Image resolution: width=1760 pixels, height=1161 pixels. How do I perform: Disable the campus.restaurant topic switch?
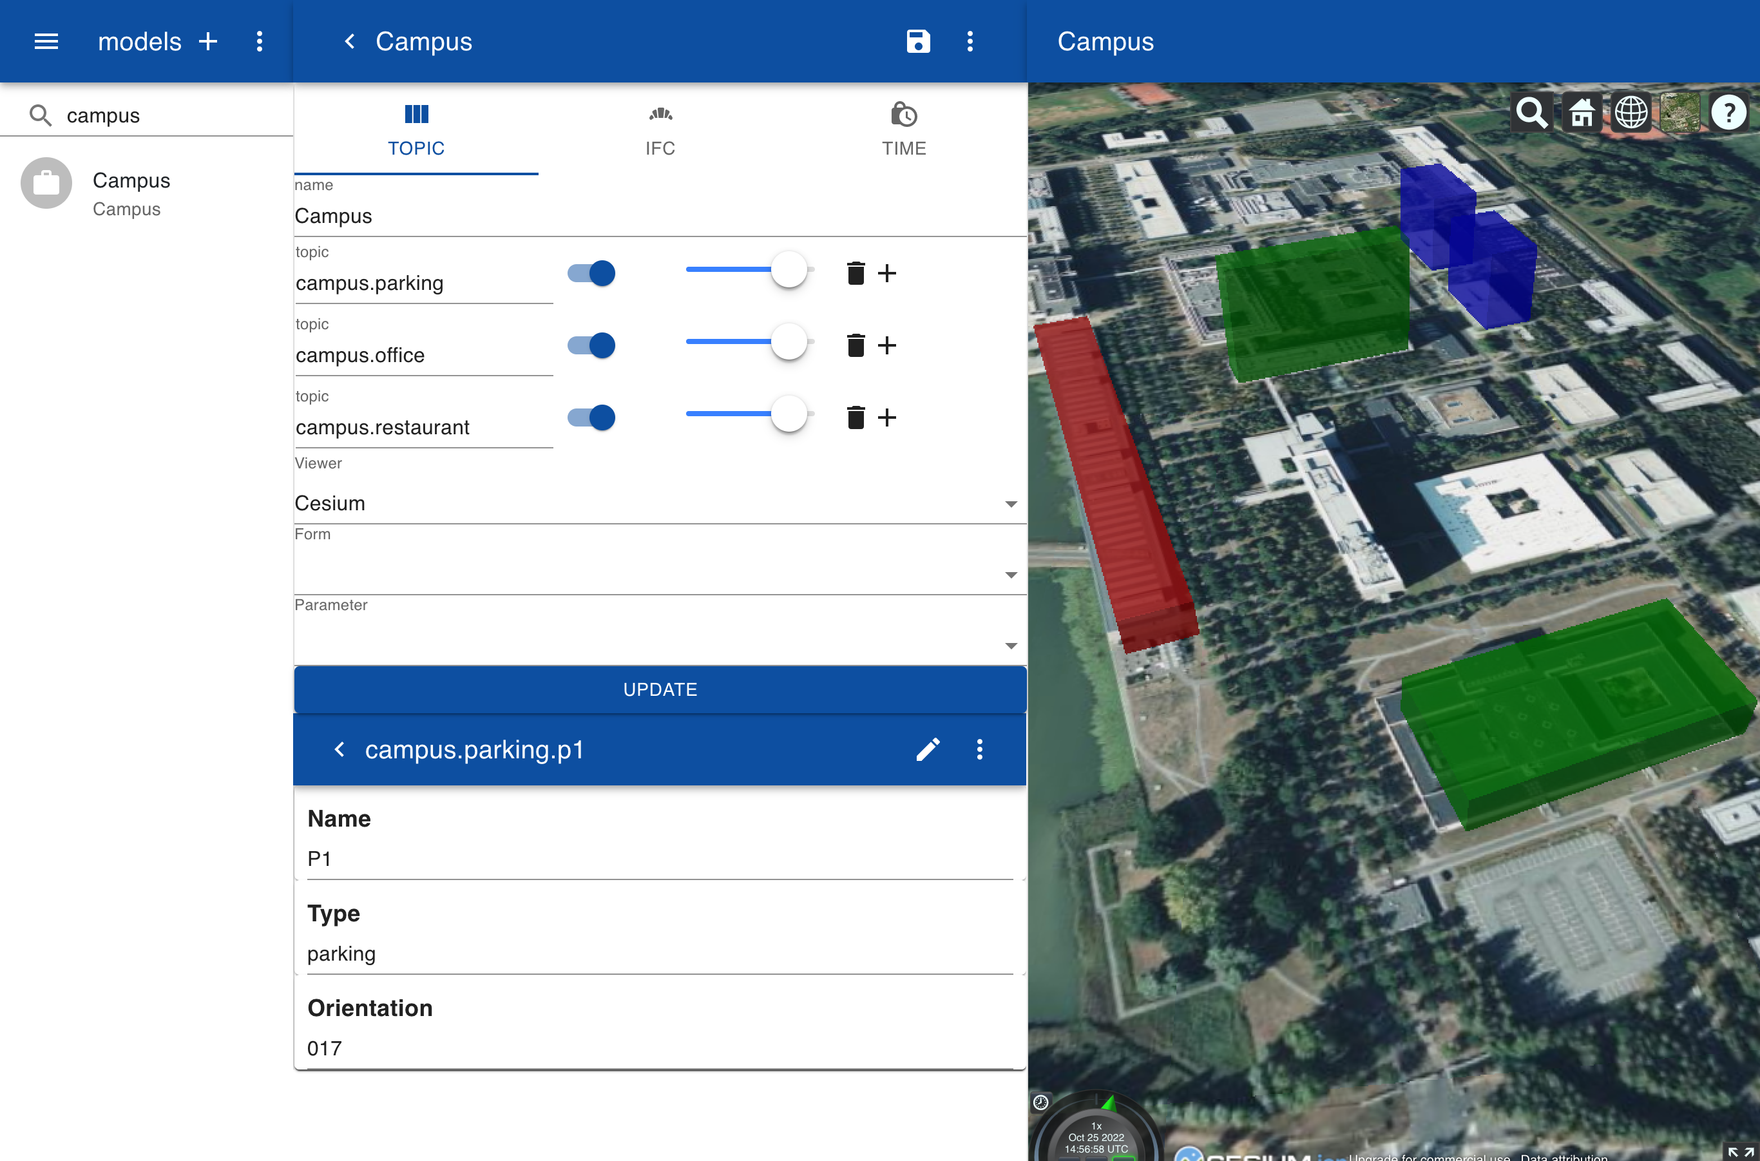tap(591, 417)
